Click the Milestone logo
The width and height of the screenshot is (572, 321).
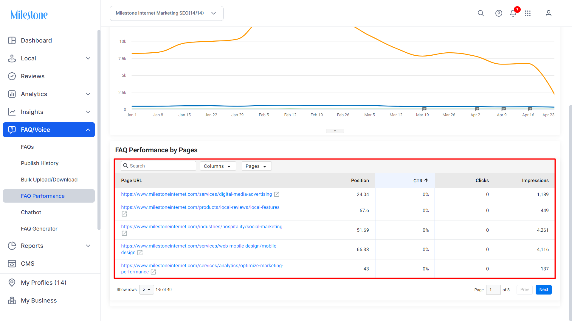pos(29,15)
